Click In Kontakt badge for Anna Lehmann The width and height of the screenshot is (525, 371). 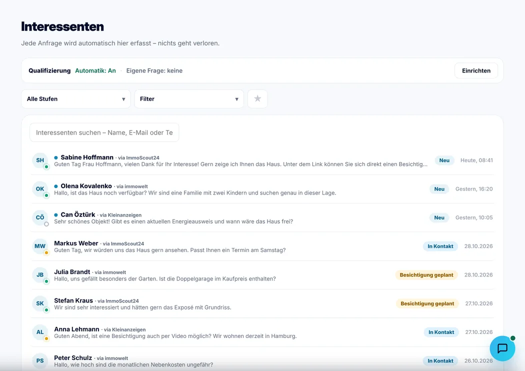coord(441,332)
